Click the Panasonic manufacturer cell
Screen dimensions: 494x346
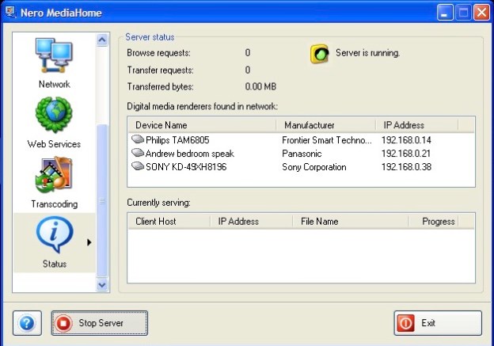[302, 154]
